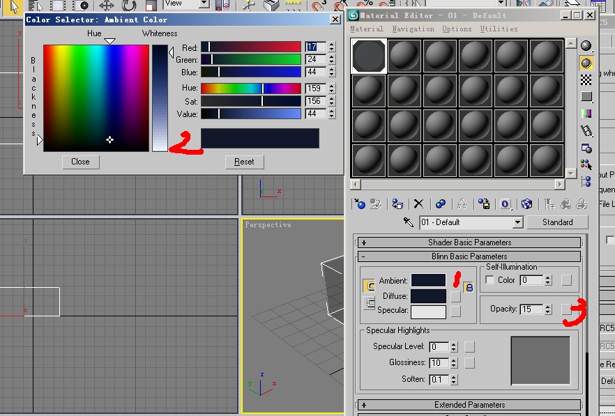
Task: Open the Utilities menu
Action: (499, 29)
